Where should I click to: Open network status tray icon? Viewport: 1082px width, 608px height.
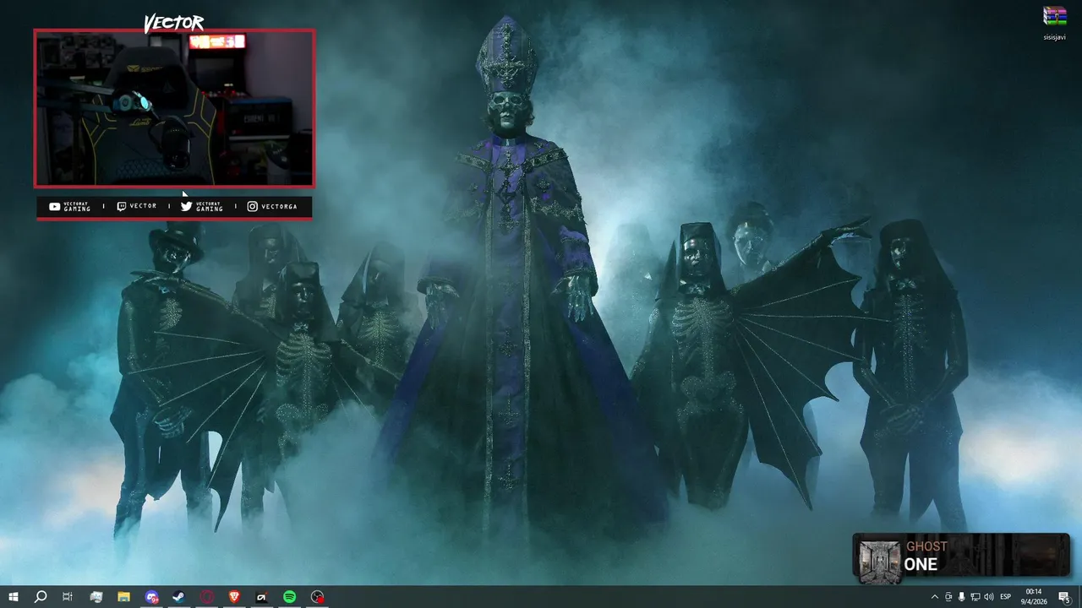[975, 597]
